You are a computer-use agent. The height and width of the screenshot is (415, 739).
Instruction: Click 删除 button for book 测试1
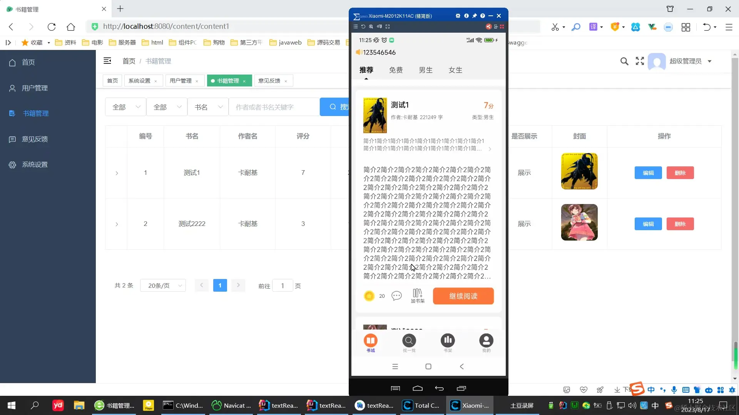(x=680, y=173)
